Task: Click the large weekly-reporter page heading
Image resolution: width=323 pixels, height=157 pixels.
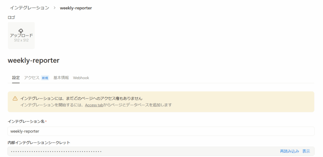Action: (x=33, y=61)
